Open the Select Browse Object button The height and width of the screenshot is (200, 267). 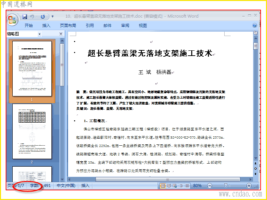(256, 169)
